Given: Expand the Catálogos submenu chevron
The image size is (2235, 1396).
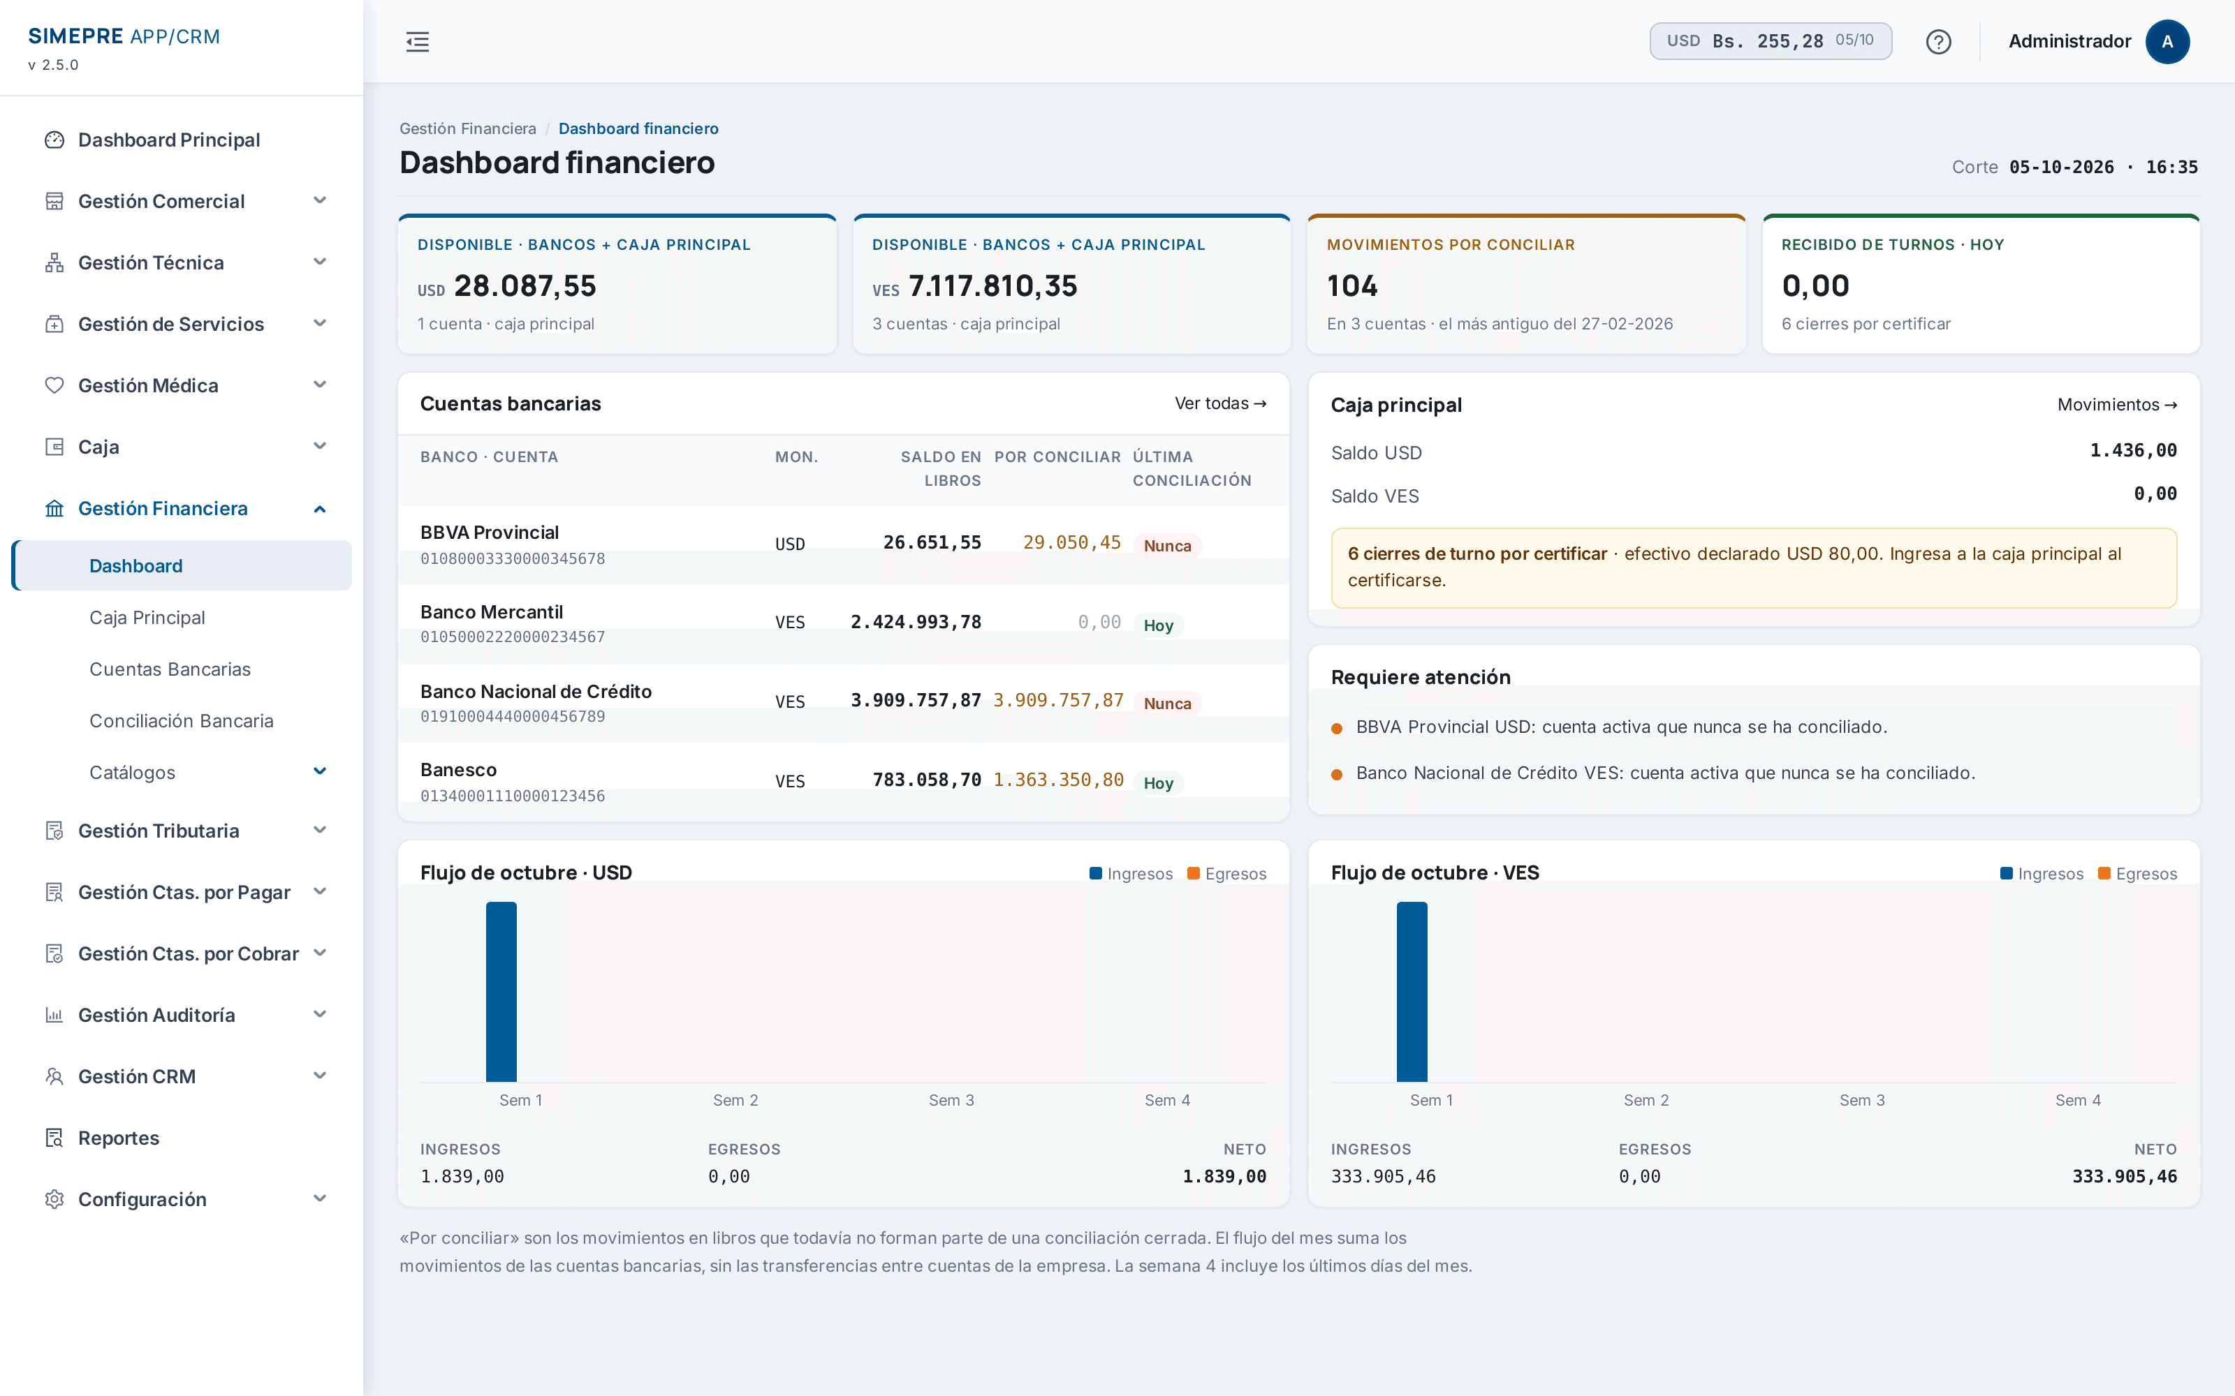Looking at the screenshot, I should (320, 772).
